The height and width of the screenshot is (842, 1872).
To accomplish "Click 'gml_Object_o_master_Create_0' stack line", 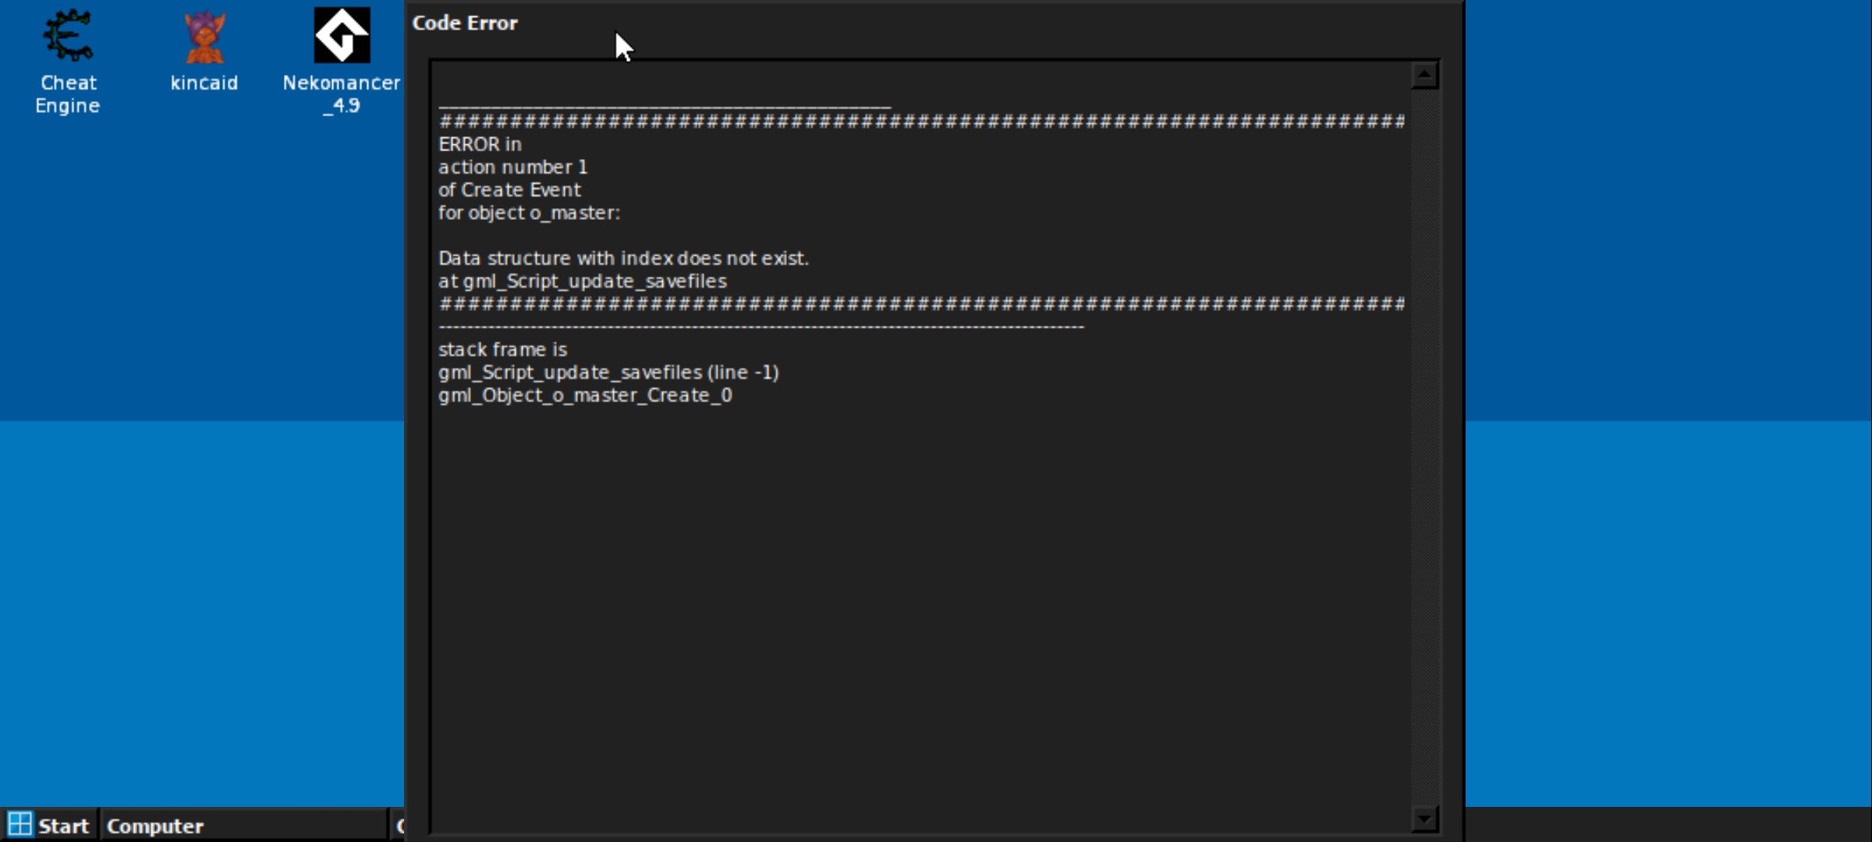I will tap(585, 395).
